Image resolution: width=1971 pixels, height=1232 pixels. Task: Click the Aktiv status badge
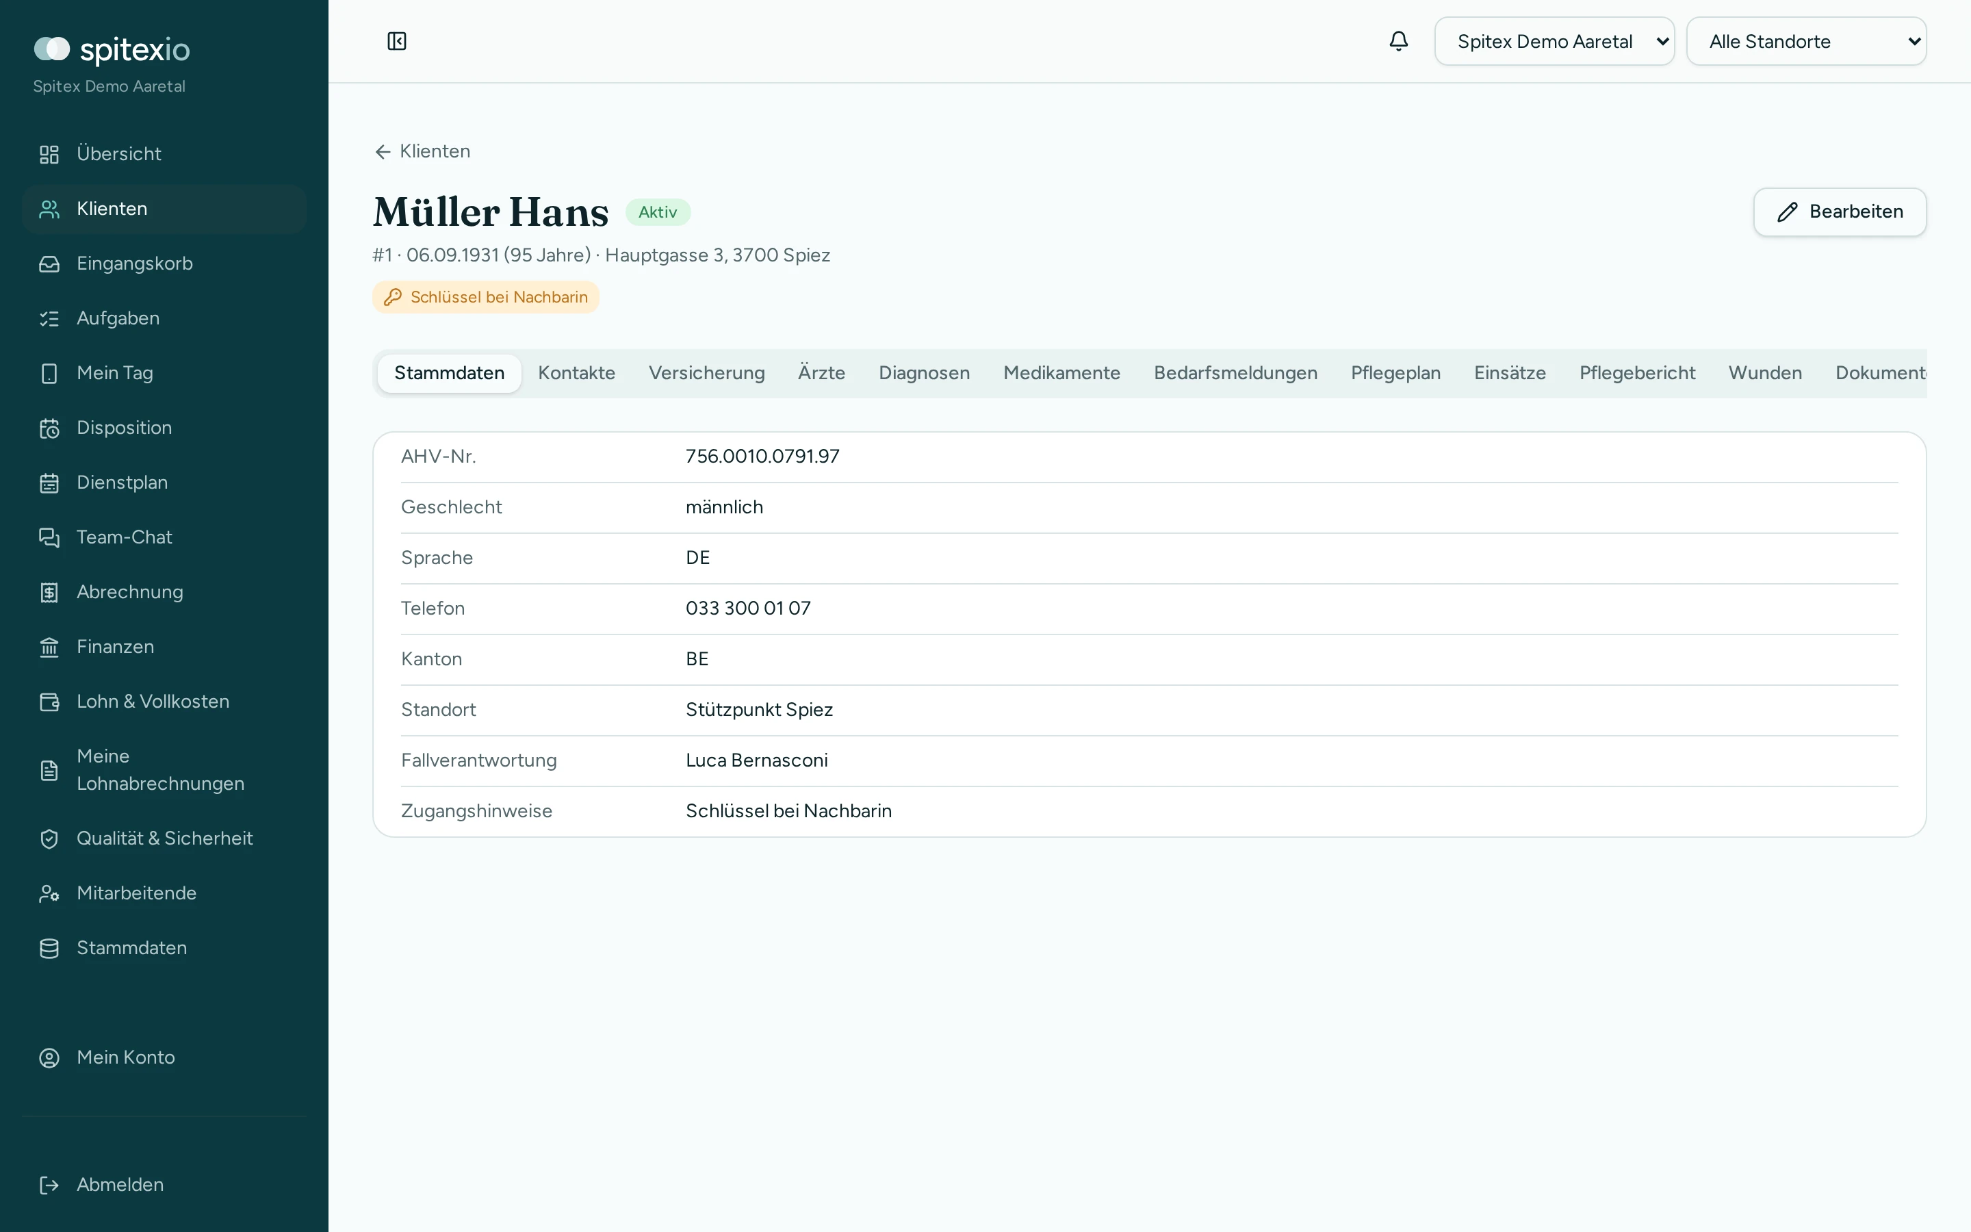point(657,213)
